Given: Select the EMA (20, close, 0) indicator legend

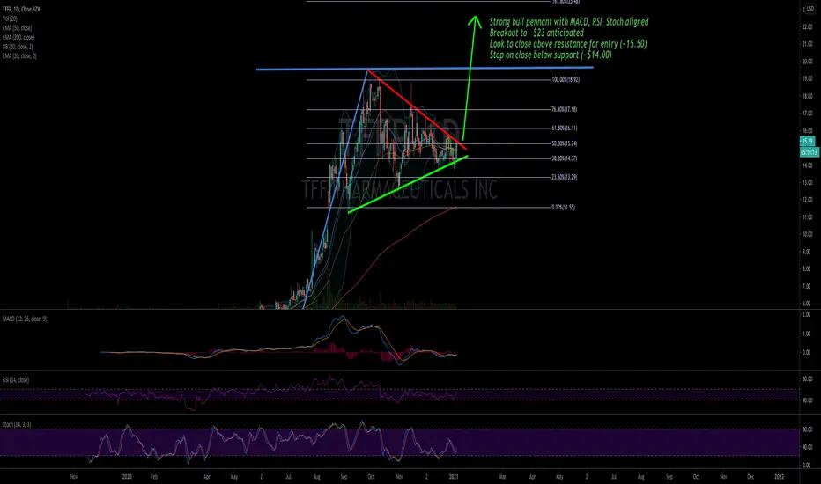Looking at the screenshot, I should coord(19,56).
